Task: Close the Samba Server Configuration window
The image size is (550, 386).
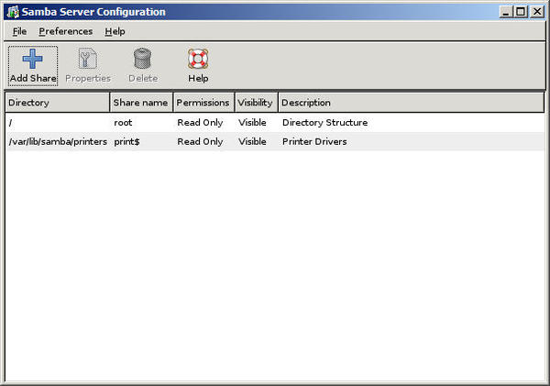Action: 536,12
